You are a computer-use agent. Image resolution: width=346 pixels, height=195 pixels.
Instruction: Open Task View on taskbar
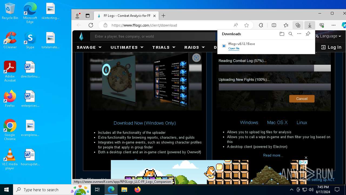pos(97,190)
